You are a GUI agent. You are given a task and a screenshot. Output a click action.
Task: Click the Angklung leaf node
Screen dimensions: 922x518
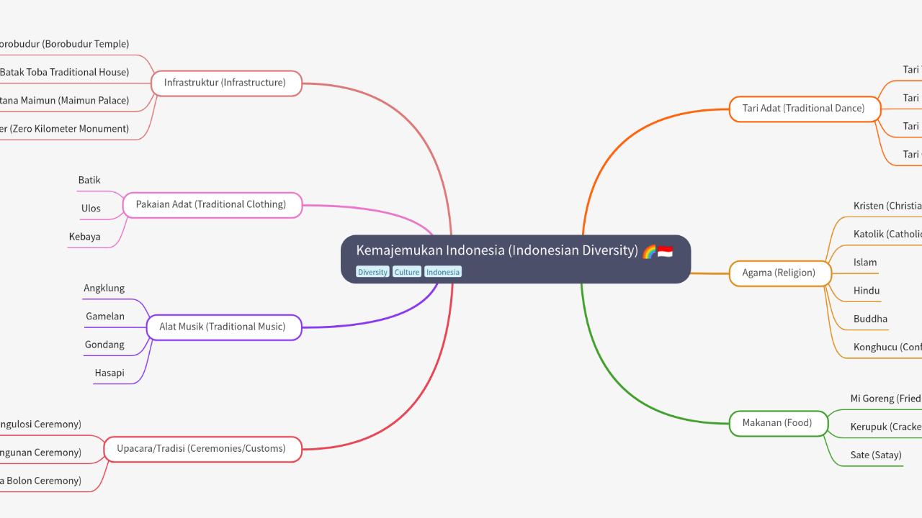tap(104, 288)
